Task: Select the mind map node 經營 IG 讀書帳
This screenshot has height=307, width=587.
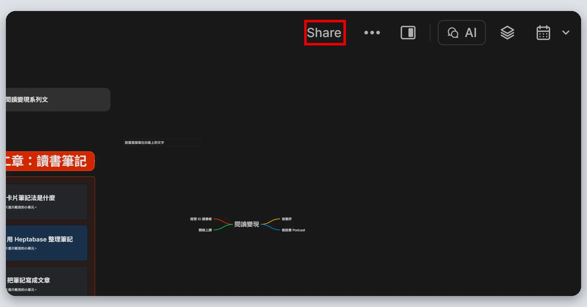Action: (x=201, y=219)
